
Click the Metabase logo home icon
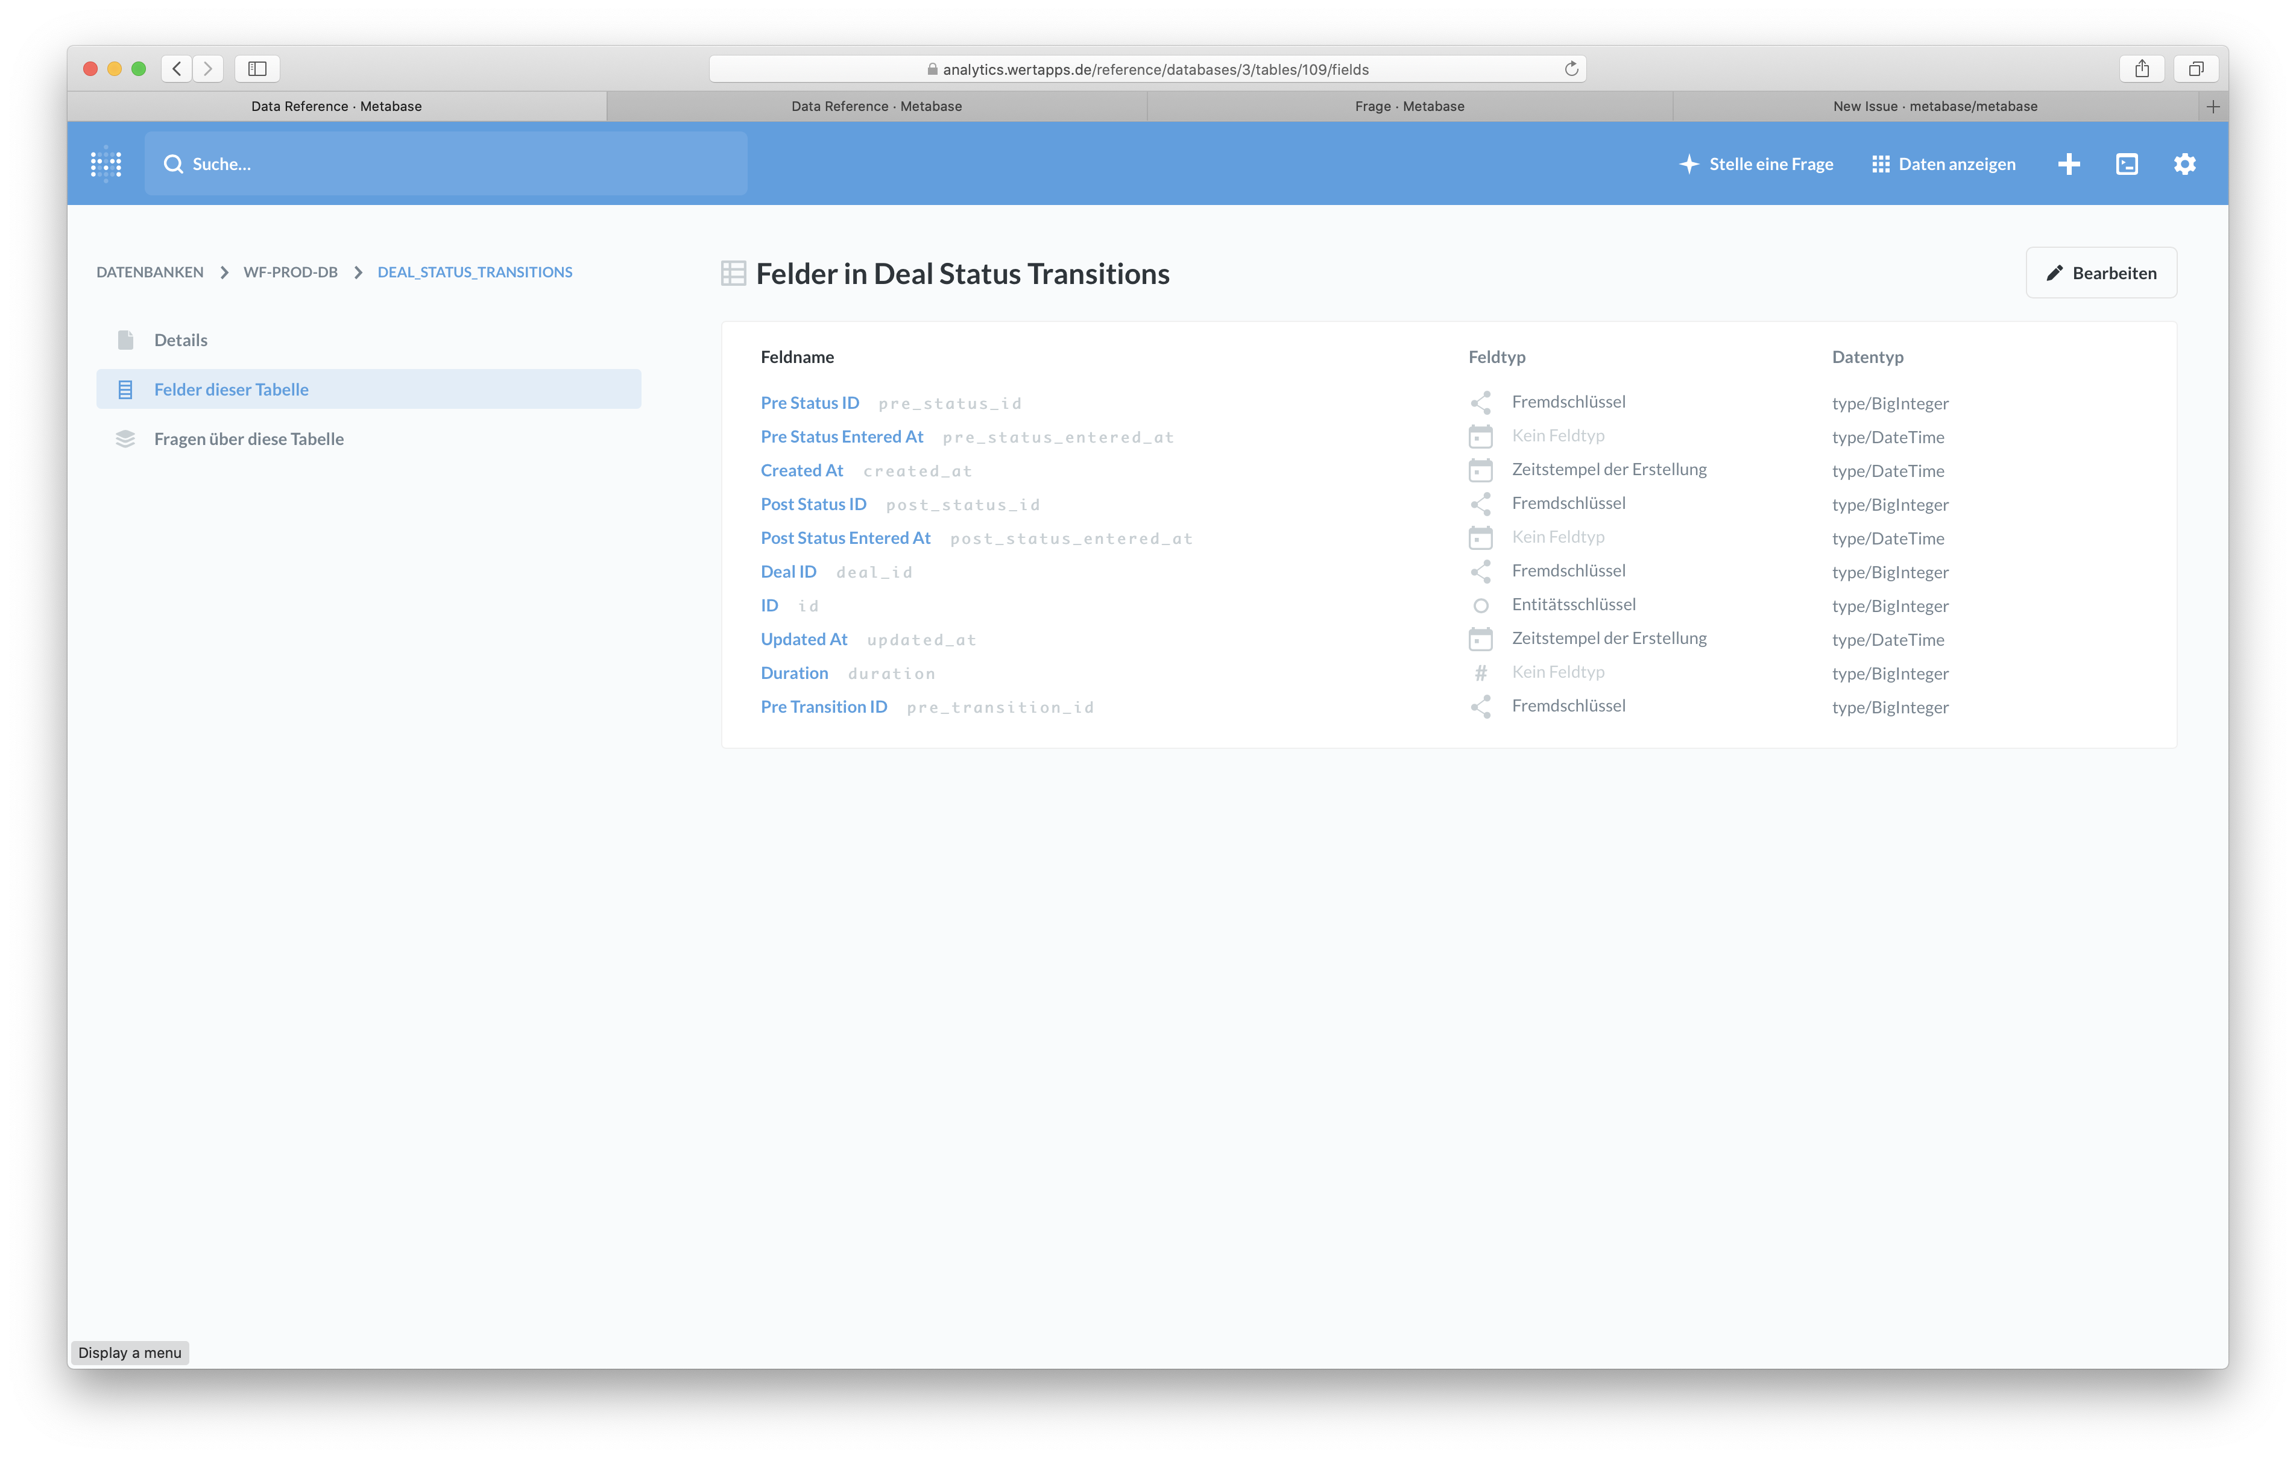[x=106, y=164]
